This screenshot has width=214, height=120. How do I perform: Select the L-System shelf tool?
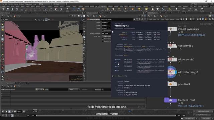pyautogui.click(x=74, y=9)
